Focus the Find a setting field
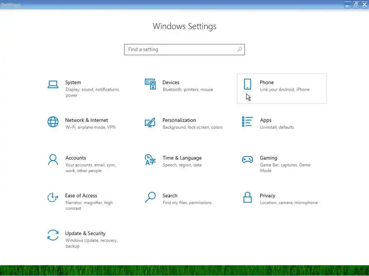Viewport: 369px width, 276px height. click(x=184, y=50)
